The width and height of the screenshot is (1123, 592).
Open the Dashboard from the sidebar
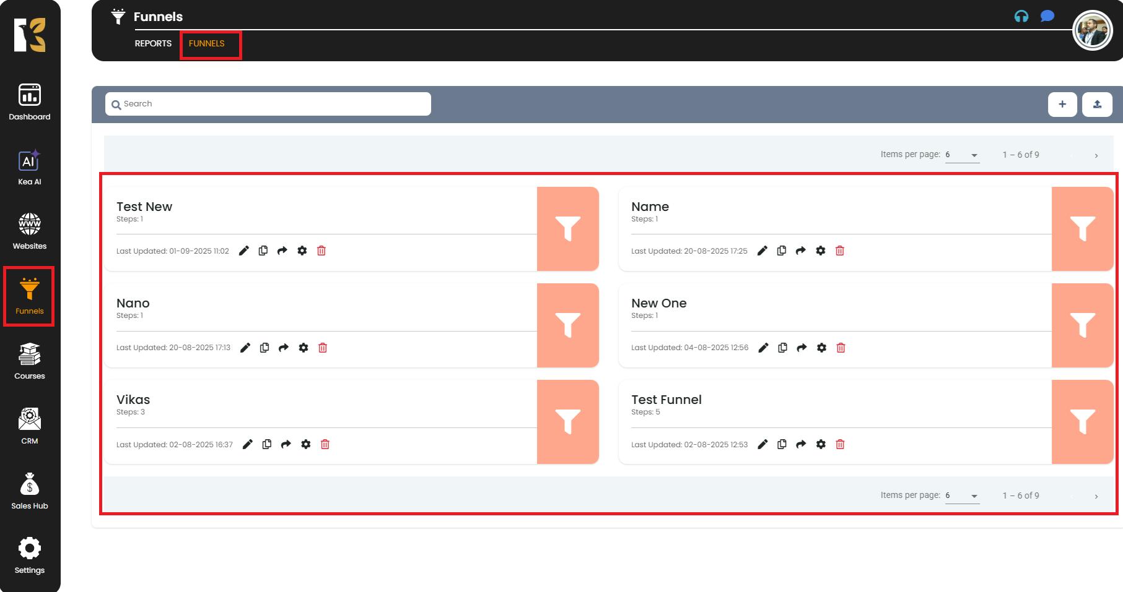tap(30, 102)
